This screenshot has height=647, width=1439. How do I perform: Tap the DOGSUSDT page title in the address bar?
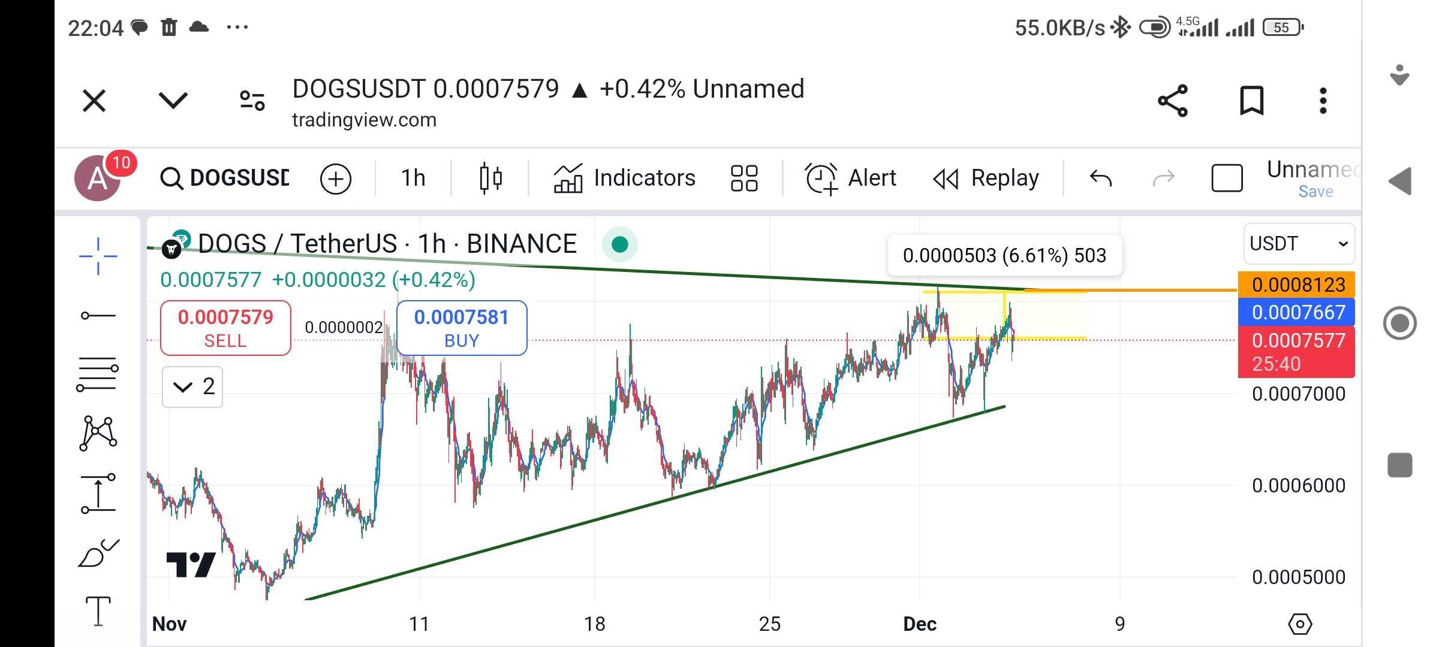[548, 89]
